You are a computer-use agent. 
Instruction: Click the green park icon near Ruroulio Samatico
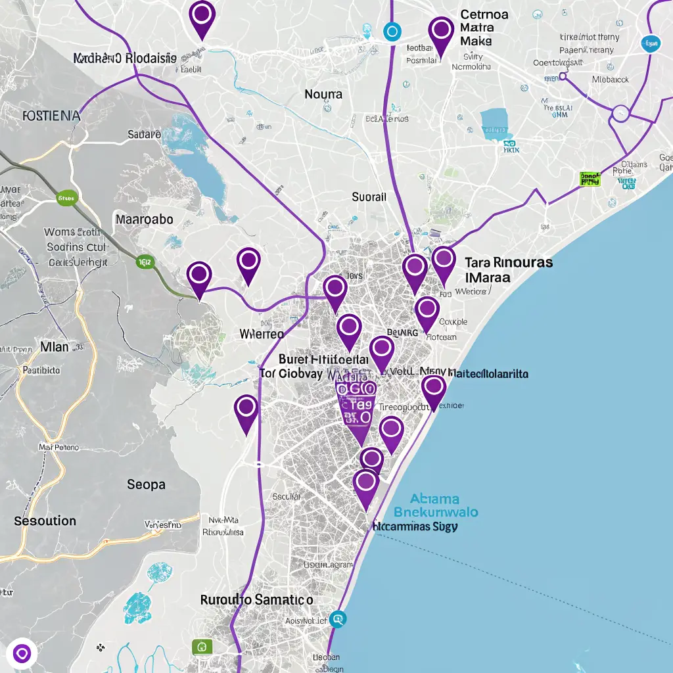[200, 647]
